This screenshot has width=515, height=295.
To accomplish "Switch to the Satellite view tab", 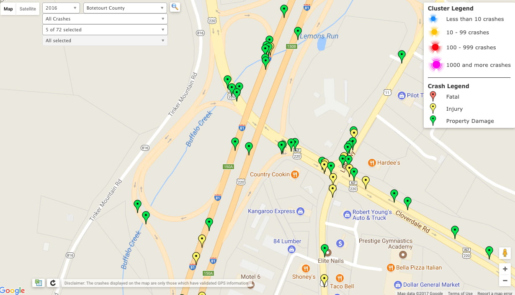I will (27, 8).
